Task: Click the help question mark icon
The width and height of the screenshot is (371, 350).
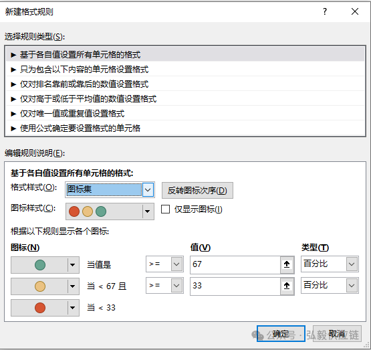Action: tap(325, 11)
